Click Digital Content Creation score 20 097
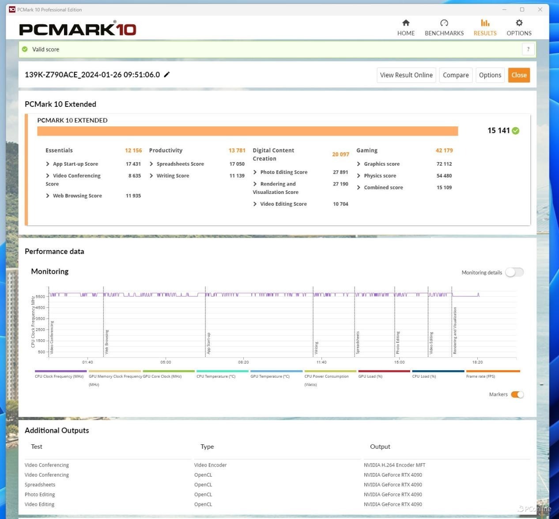Screen dimensions: 559x519 coord(340,155)
